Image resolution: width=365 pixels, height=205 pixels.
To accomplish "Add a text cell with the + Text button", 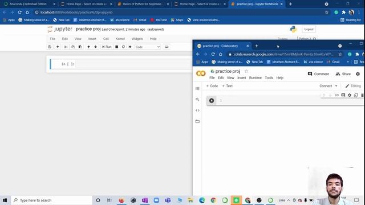I will click(x=228, y=86).
